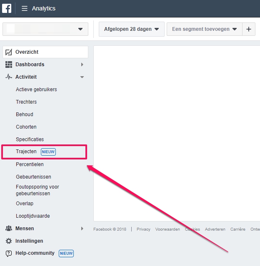Open 'Een segment toevoegen' dropdown

coord(204,29)
